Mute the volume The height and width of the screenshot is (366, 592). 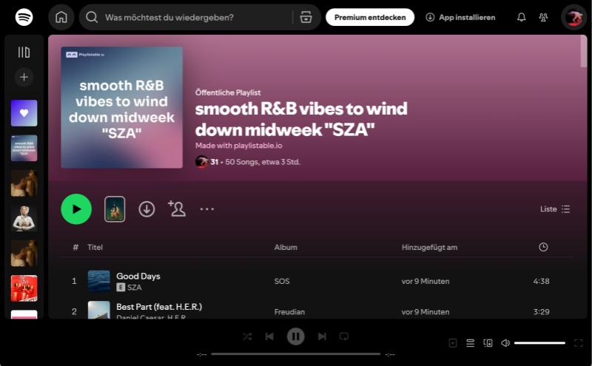[505, 343]
